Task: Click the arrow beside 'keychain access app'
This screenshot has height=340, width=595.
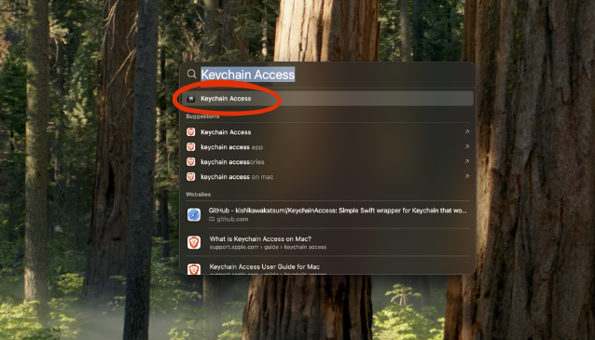Action: click(x=466, y=146)
